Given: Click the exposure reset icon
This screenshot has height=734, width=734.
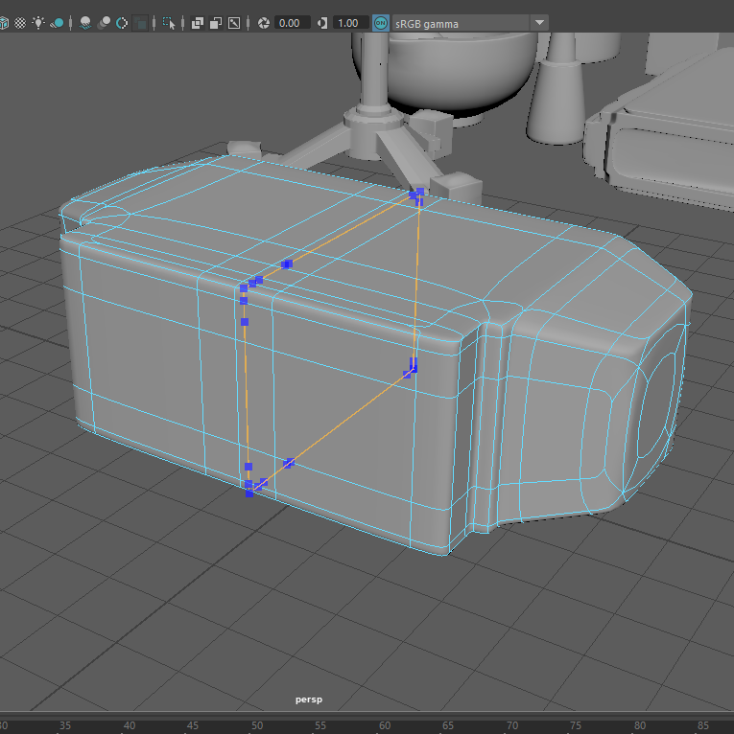Looking at the screenshot, I should point(263,22).
